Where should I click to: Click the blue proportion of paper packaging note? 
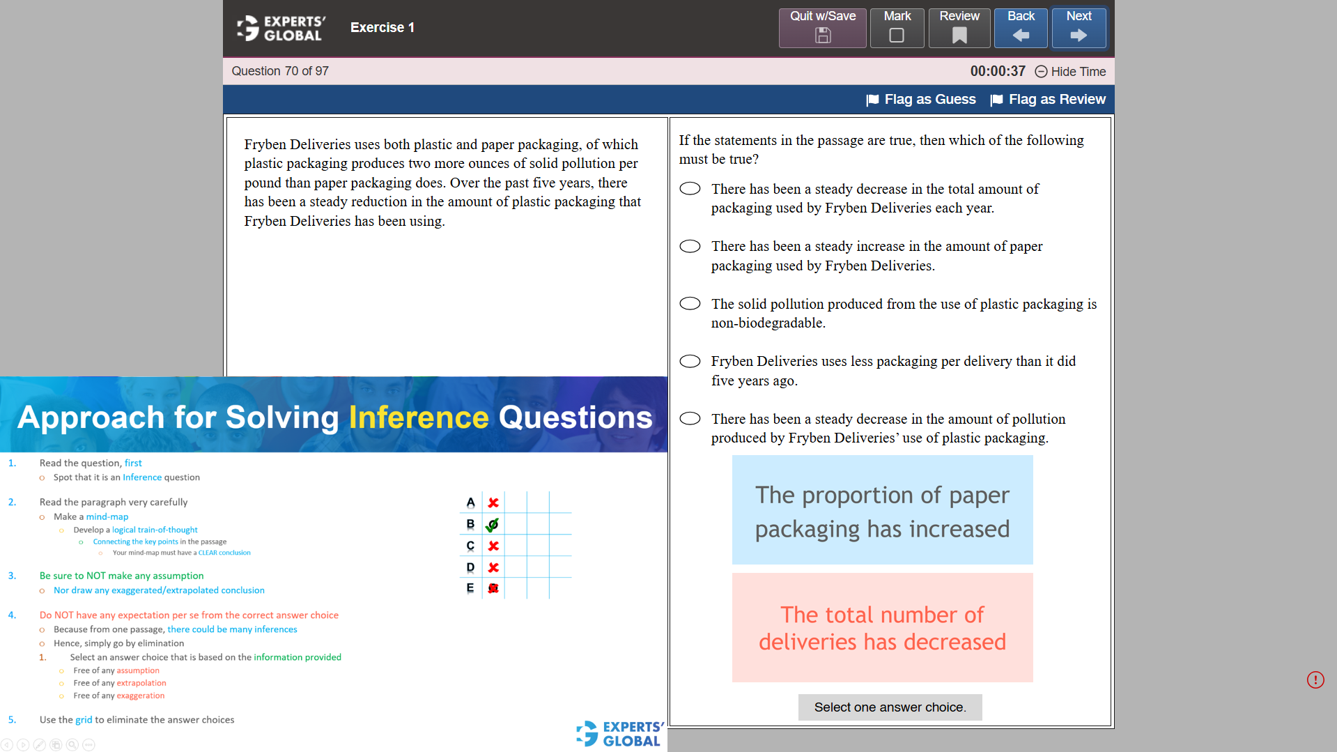882,509
